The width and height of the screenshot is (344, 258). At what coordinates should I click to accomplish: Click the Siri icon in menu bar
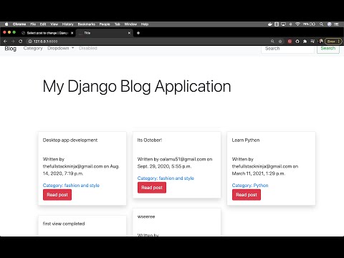pyautogui.click(x=329, y=24)
